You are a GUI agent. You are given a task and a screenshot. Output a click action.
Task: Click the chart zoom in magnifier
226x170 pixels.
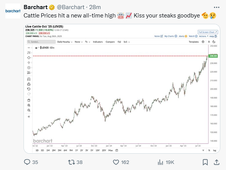tap(29, 105)
